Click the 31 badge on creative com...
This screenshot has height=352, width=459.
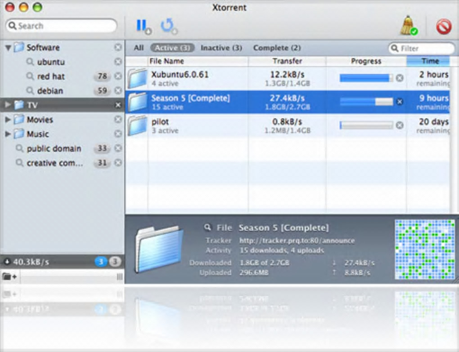(x=102, y=163)
